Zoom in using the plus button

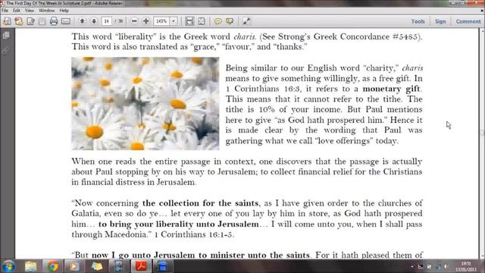146,21
